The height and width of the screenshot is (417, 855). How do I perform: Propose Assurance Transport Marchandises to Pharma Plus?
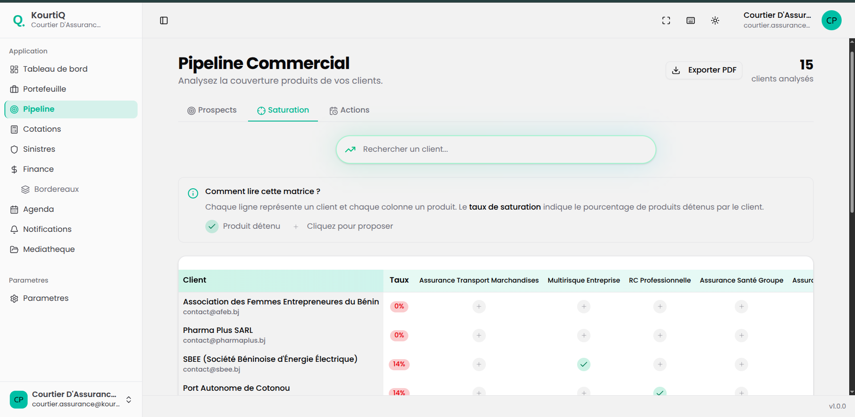(479, 336)
